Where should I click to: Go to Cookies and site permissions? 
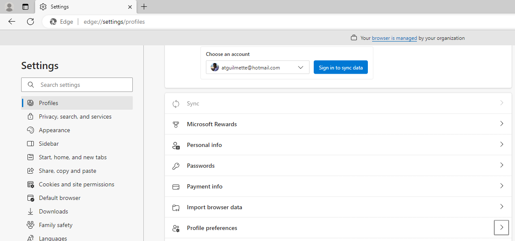(76, 184)
